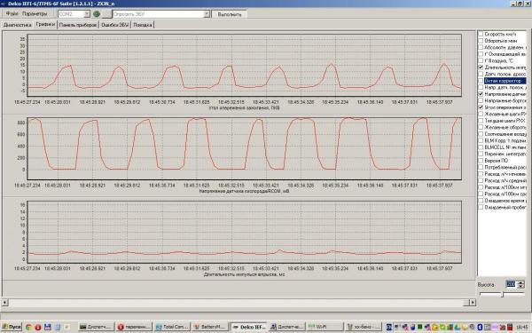Screen dimensions: 532x333
Task: Open the Параметры menu
Action: pyautogui.click(x=35, y=14)
